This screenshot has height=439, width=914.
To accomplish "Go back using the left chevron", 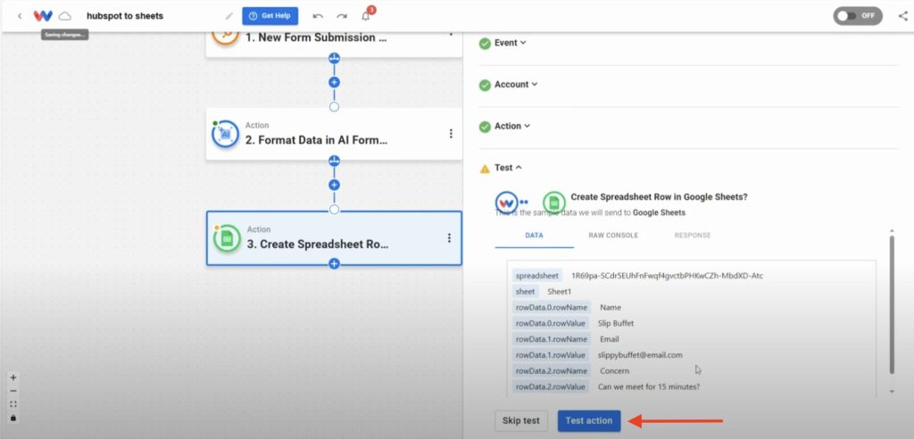I will pyautogui.click(x=20, y=16).
